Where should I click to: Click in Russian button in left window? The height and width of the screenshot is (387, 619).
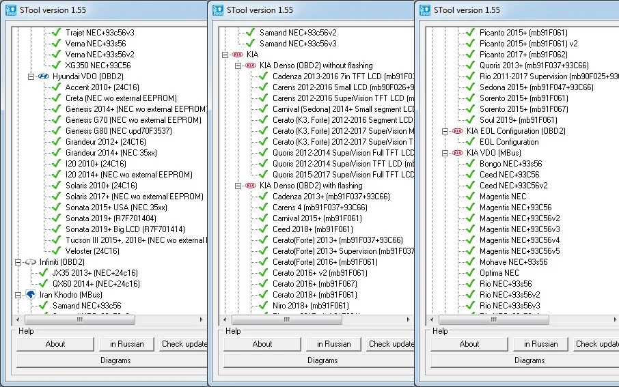(x=126, y=344)
